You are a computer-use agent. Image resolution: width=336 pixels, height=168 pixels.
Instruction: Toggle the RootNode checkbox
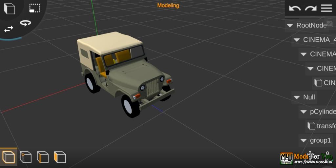click(329, 23)
